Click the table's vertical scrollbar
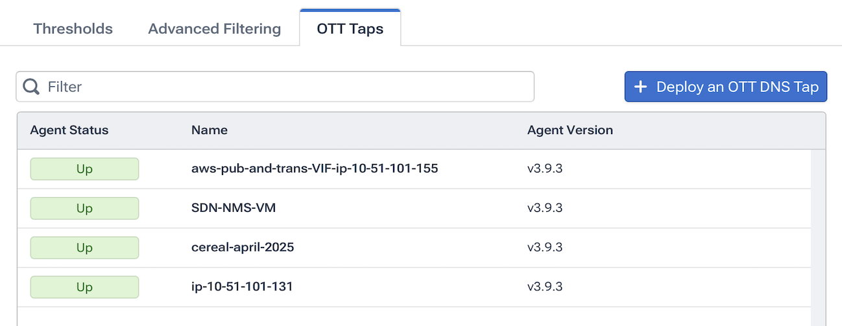Viewport: 842px width, 326px height. (x=818, y=233)
